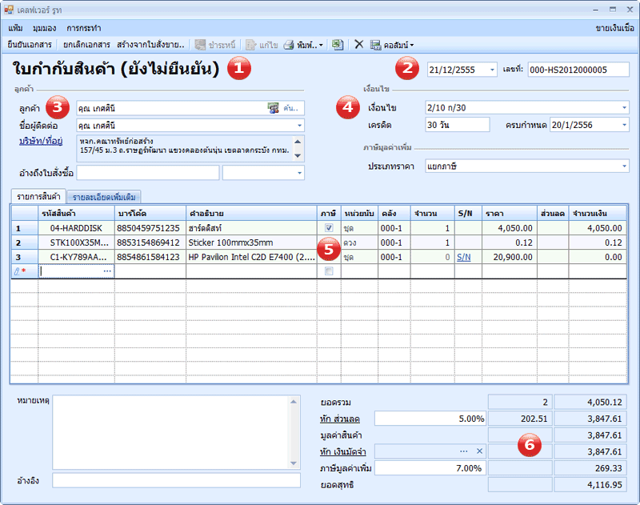Open the คอลัมน์ columns icon menu
The height and width of the screenshot is (505, 640).
tap(376, 45)
